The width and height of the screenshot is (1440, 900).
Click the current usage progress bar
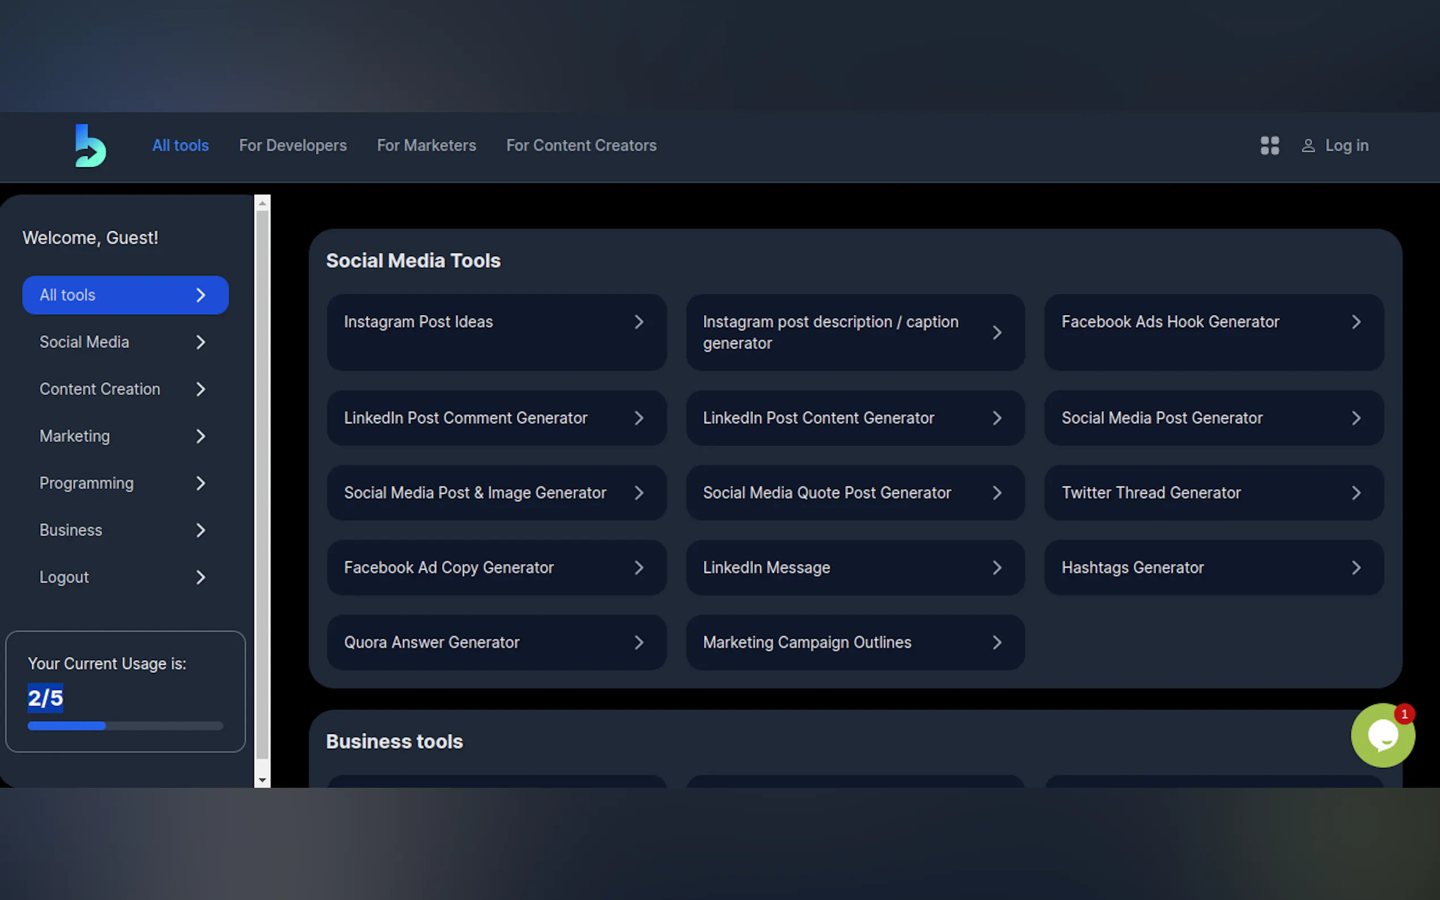[125, 726]
